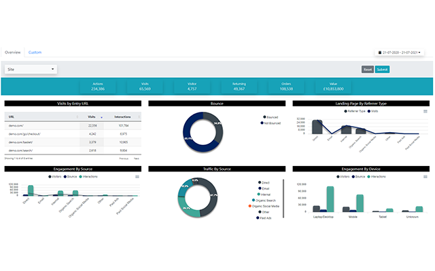This screenshot has height=271, width=435.
Task: Toggle Visits legend series in Landing Page chart
Action: [x=372, y=111]
